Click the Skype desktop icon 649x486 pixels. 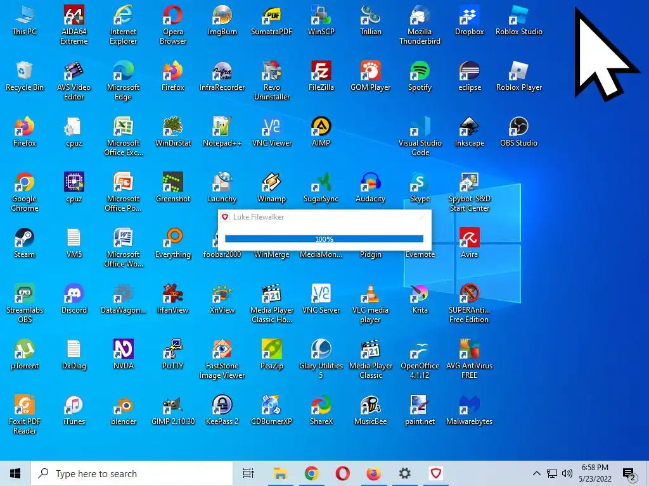420,188
